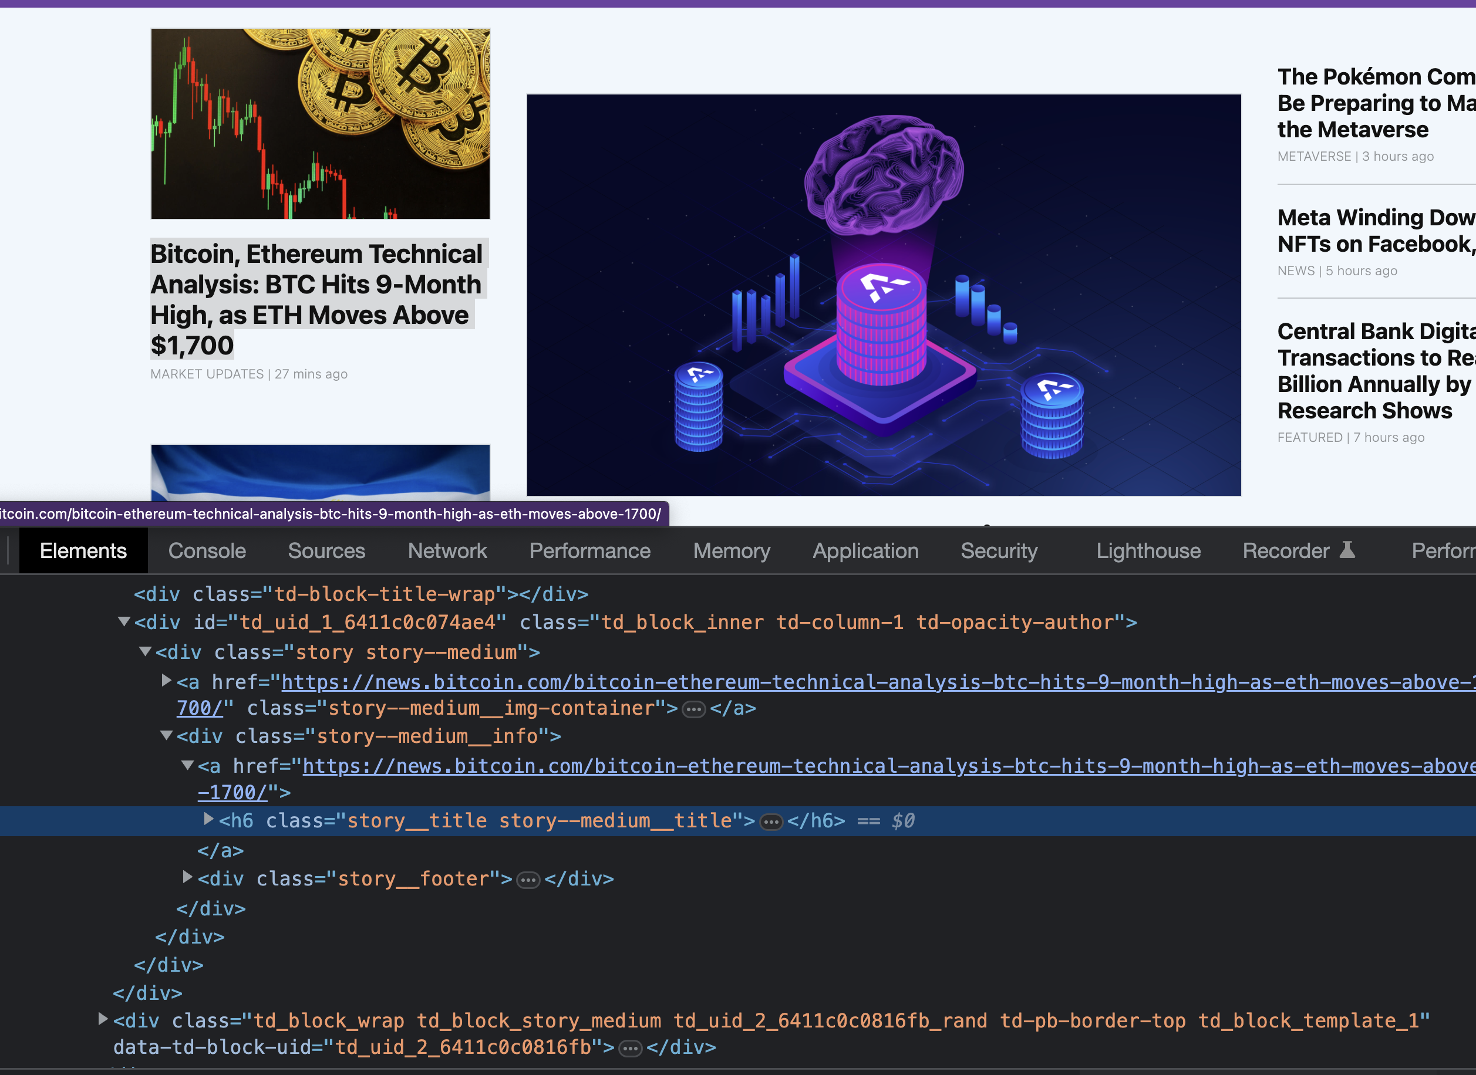Open the Network tab
Viewport: 1476px width, 1075px height.
pos(447,551)
